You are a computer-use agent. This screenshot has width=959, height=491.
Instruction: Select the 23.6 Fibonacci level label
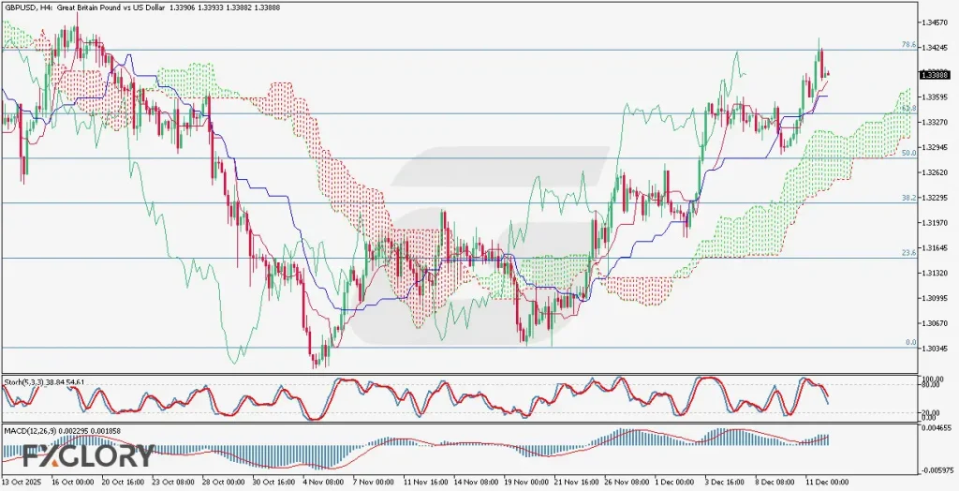coord(908,252)
